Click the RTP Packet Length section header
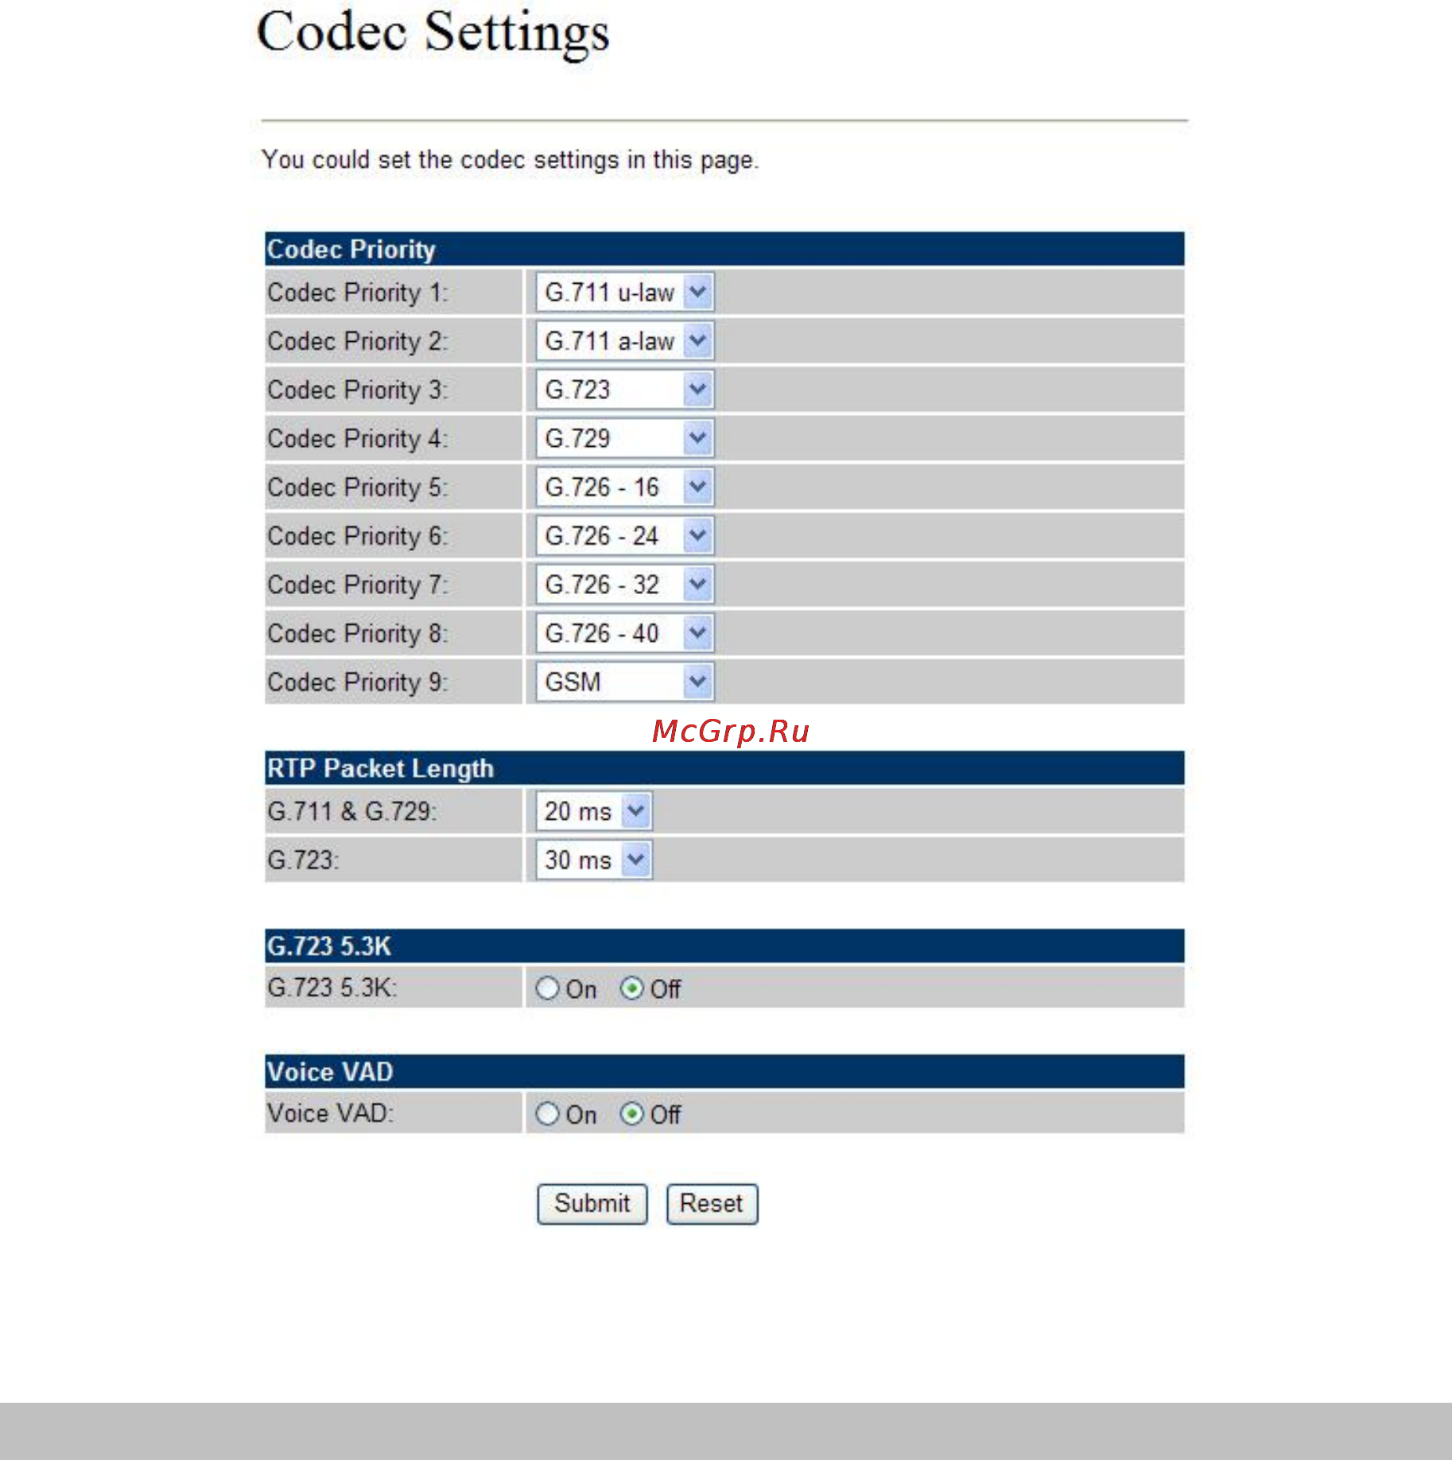Viewport: 1452px width, 1460px height. coord(724,768)
